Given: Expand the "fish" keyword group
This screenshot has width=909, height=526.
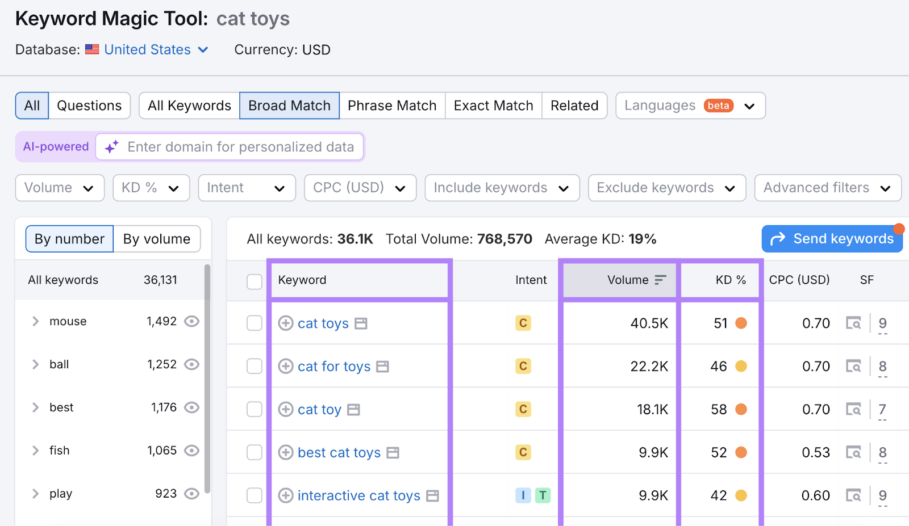Looking at the screenshot, I should 35,450.
